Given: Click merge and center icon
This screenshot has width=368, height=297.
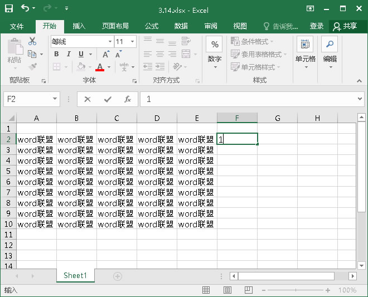Looking at the screenshot, I should [x=186, y=54].
